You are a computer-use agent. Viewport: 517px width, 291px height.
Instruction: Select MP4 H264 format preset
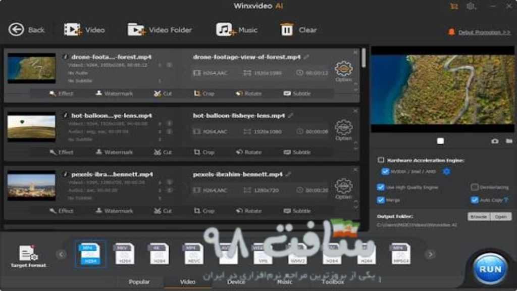[90, 254]
